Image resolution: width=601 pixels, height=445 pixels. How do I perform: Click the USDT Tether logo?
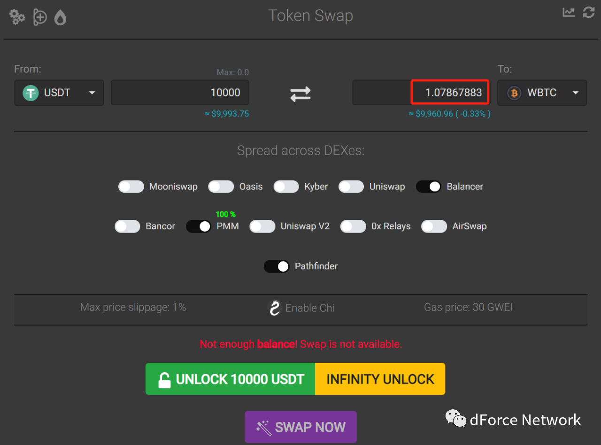(x=31, y=93)
